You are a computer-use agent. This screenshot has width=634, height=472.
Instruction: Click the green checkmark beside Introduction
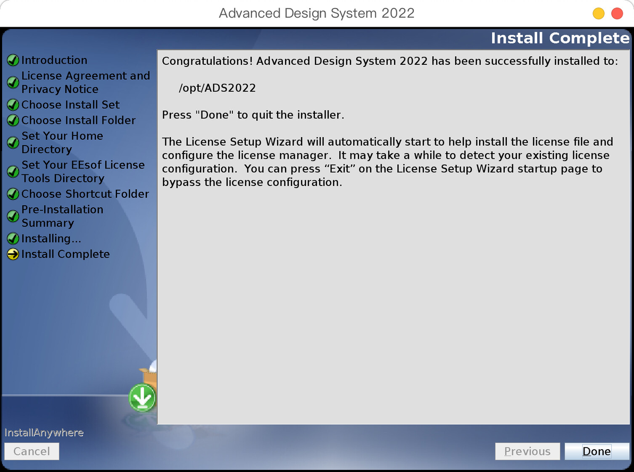[13, 60]
